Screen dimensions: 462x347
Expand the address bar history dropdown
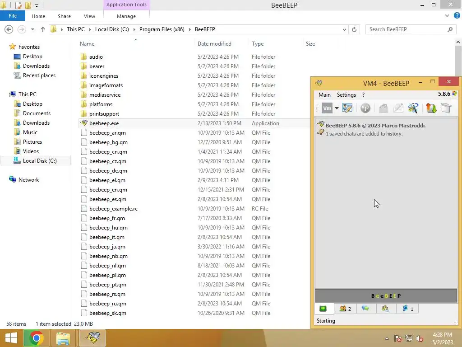(344, 29)
